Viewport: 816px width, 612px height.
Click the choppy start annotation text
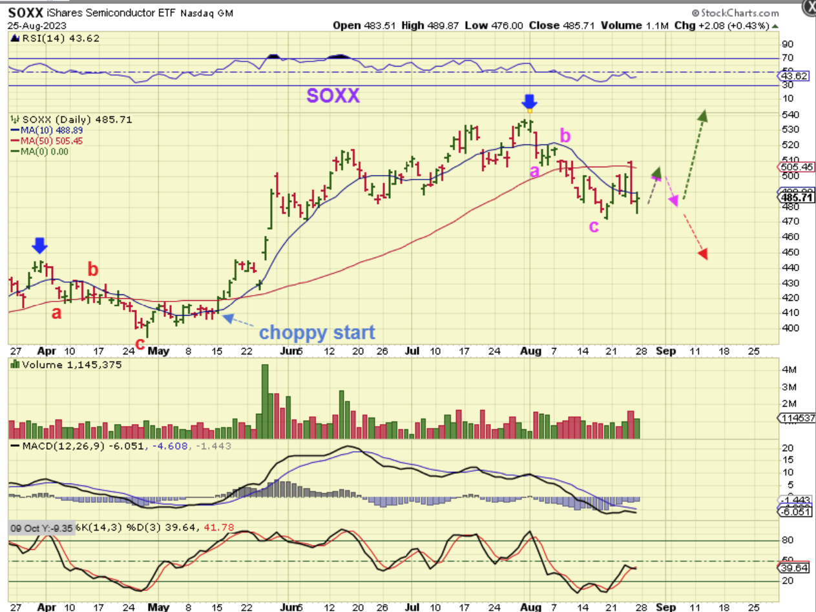click(x=317, y=334)
